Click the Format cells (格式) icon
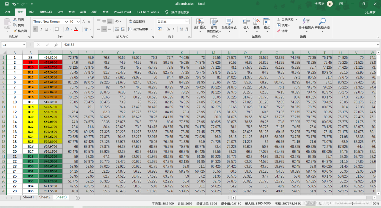381x208 pixels. (x=267, y=21)
